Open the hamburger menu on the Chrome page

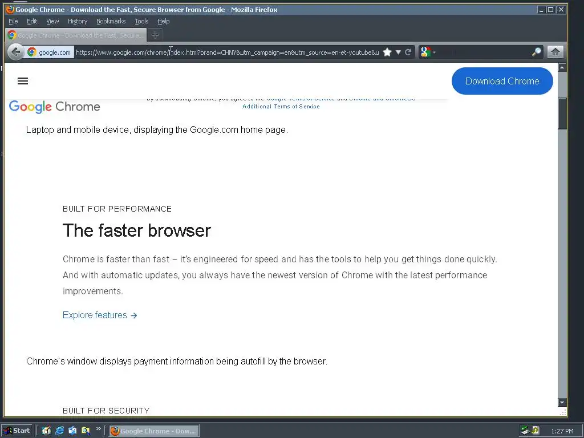pos(23,81)
